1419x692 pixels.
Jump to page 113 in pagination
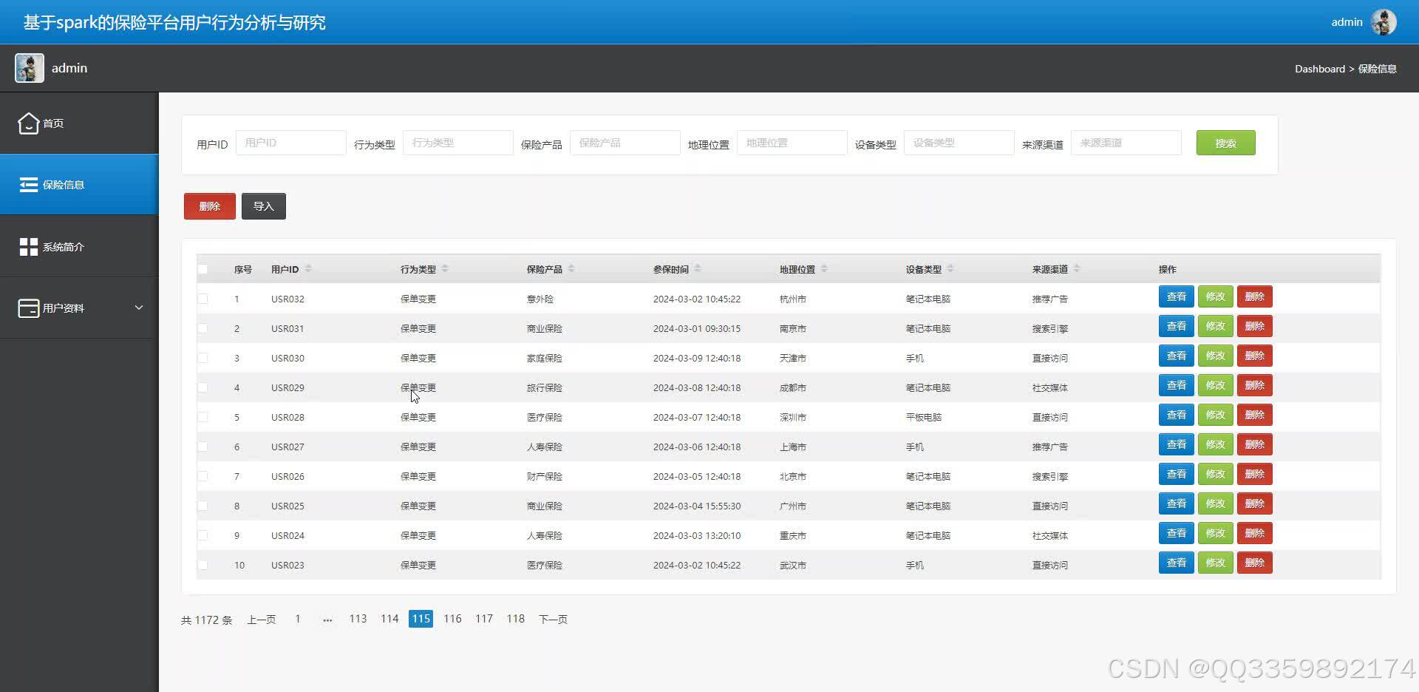click(358, 619)
